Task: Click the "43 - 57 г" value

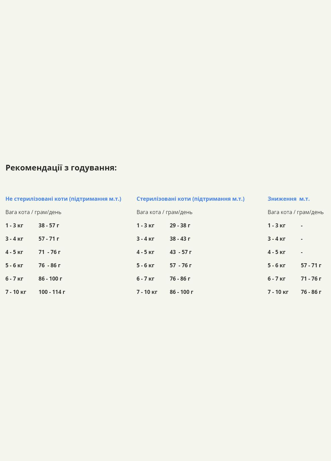Action: [x=181, y=252]
